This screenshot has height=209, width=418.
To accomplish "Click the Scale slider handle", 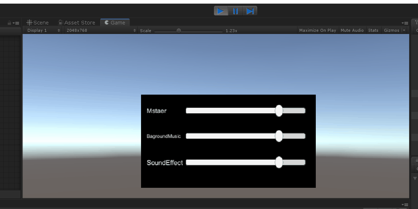I will [x=179, y=31].
